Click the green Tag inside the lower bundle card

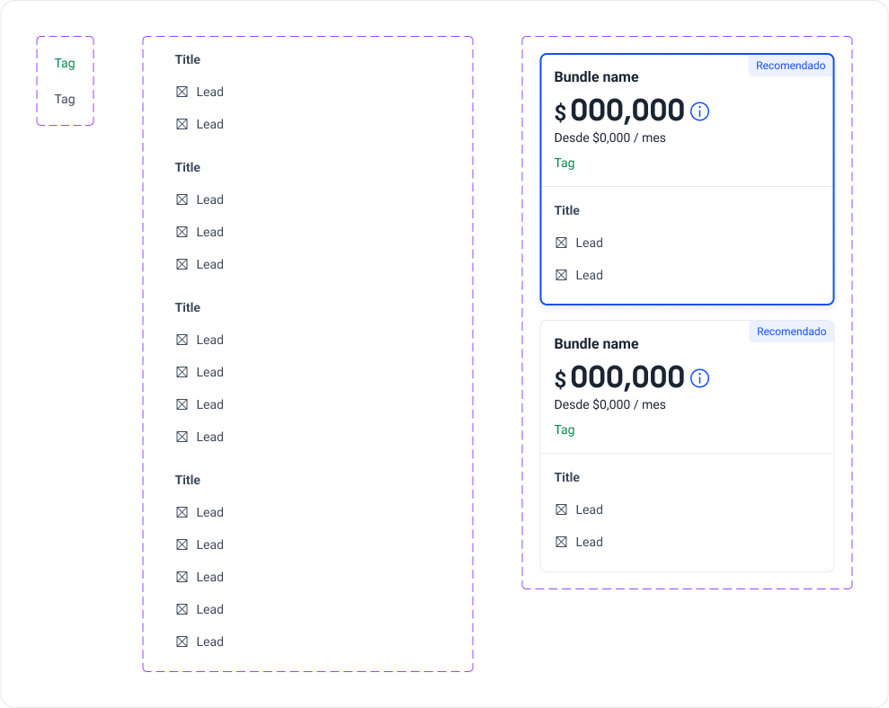point(565,429)
